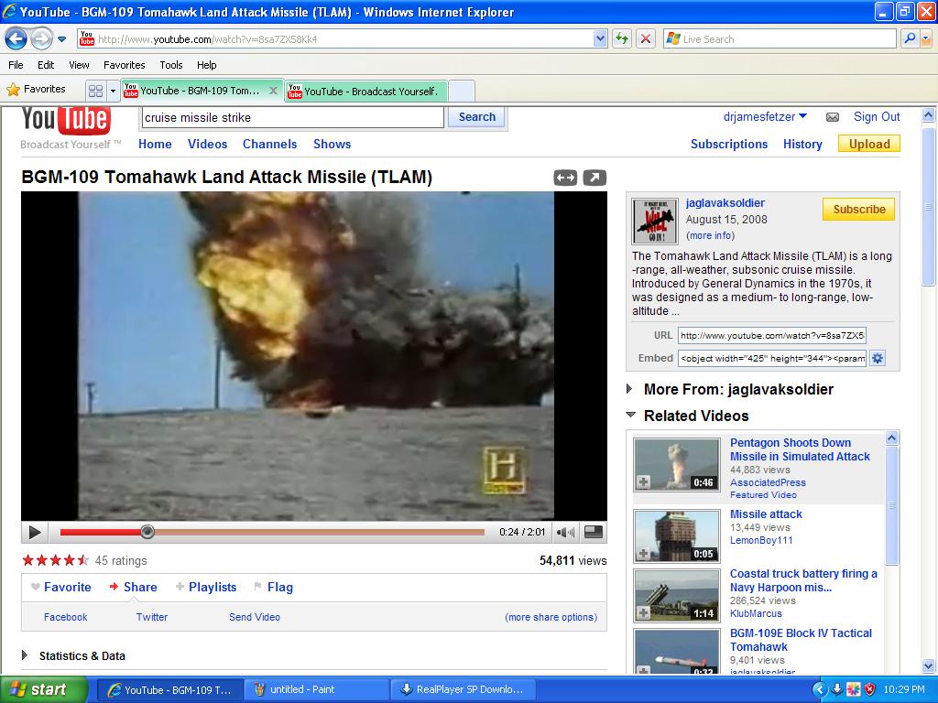
Task: Switch to YouTube - Broadcast Yourself tab
Action: (x=365, y=92)
